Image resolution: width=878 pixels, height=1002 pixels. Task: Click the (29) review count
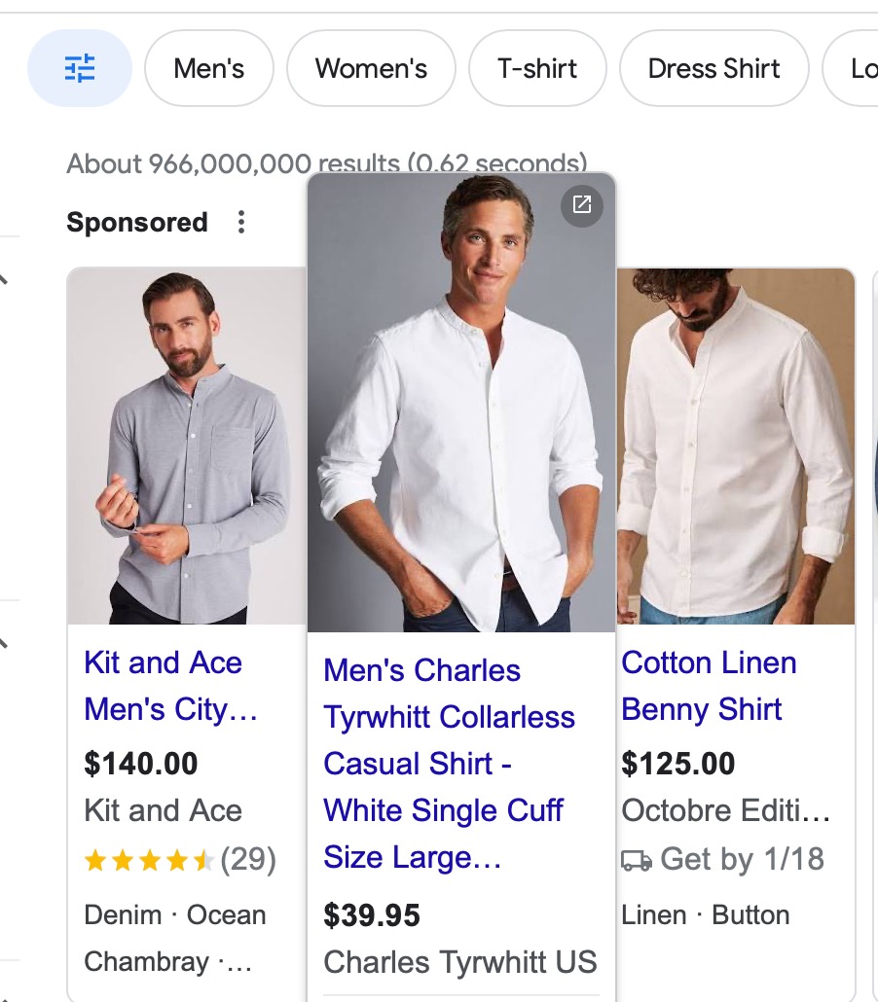click(248, 860)
